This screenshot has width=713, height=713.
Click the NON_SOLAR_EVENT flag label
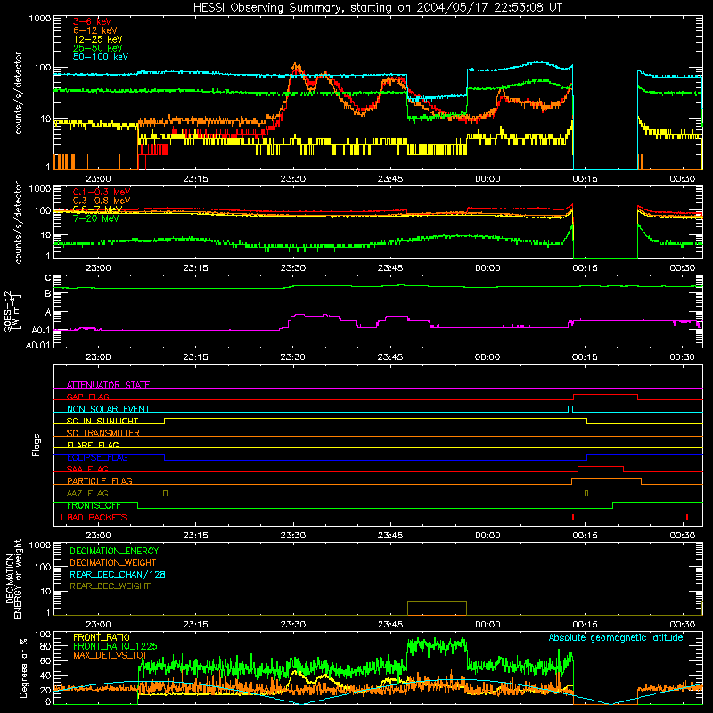pyautogui.click(x=108, y=409)
